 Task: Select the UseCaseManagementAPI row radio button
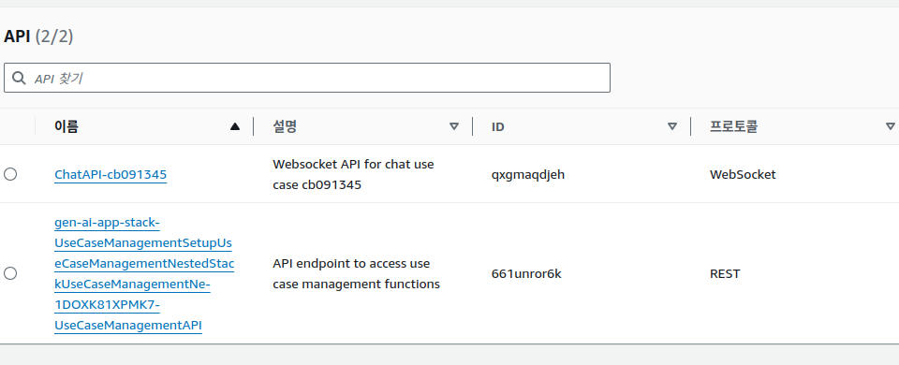[x=10, y=273]
